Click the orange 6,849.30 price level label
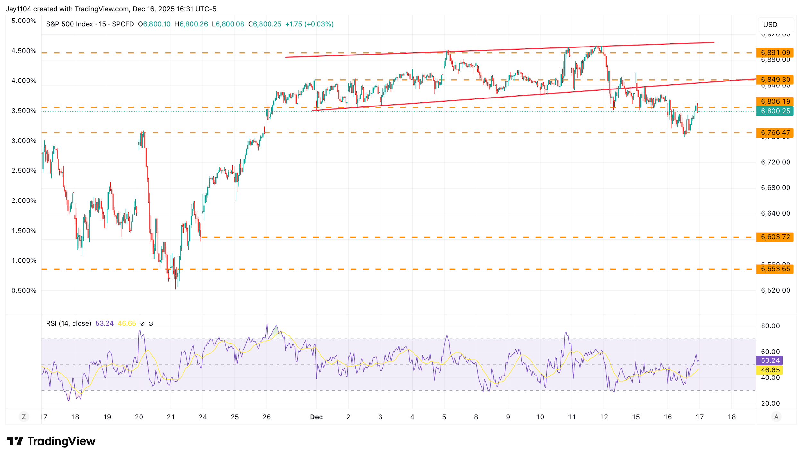This screenshot has width=802, height=458. point(775,80)
